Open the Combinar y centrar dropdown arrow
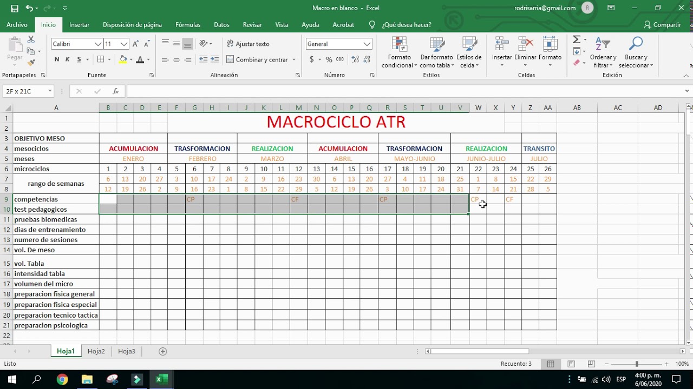This screenshot has height=389, width=693. point(294,59)
